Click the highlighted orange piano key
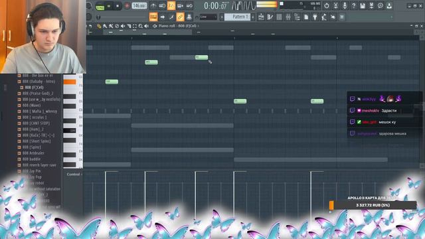Image resolution: width=425 pixels, height=239 pixels. pos(70,82)
